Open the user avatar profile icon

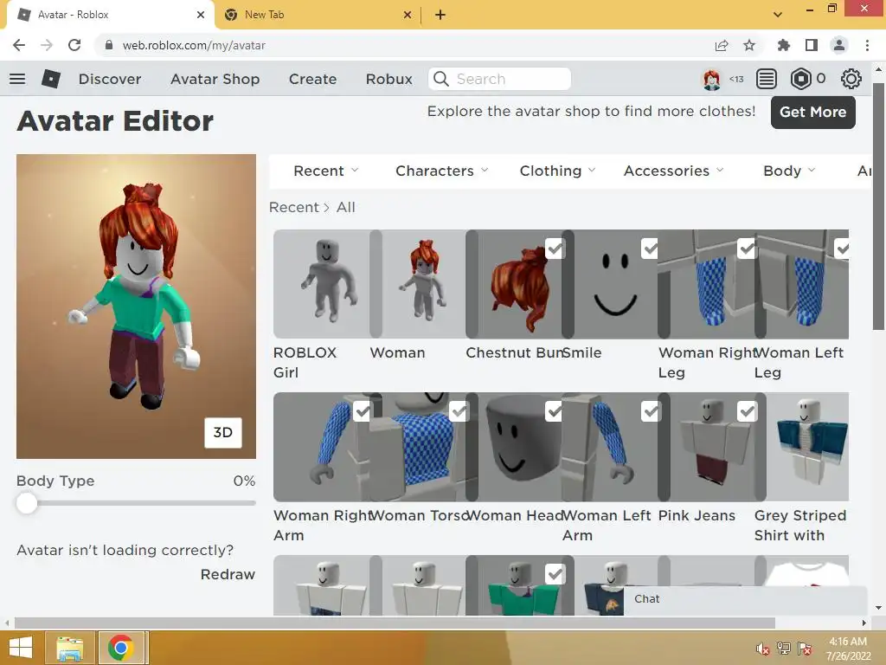pos(711,79)
